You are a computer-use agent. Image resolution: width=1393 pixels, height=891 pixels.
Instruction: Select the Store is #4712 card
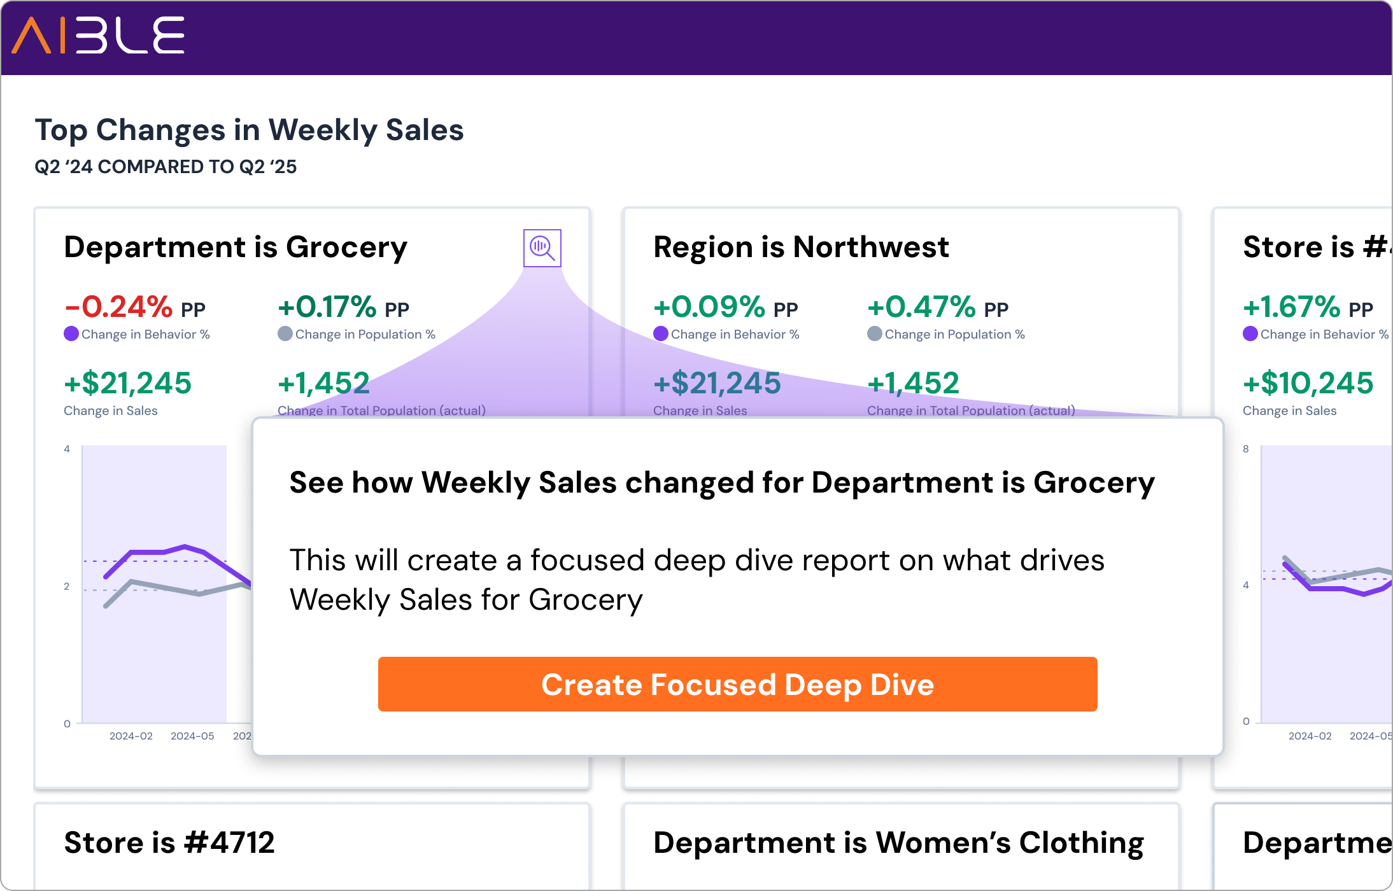[169, 843]
